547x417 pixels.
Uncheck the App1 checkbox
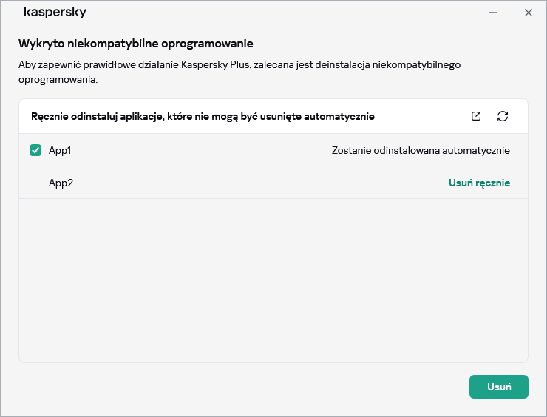pyautogui.click(x=35, y=150)
